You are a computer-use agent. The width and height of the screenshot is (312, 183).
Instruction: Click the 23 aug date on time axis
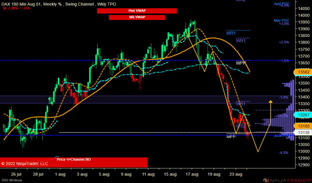[236, 174]
